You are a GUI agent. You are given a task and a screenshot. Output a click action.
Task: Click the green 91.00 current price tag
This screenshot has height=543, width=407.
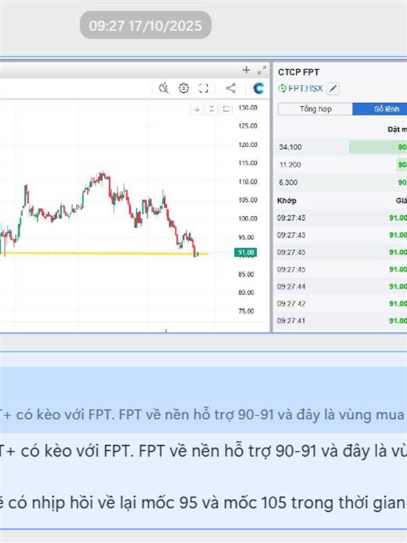(246, 252)
